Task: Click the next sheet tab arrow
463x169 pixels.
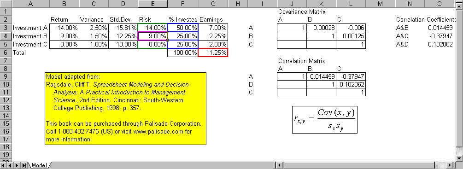Action: 17,165
